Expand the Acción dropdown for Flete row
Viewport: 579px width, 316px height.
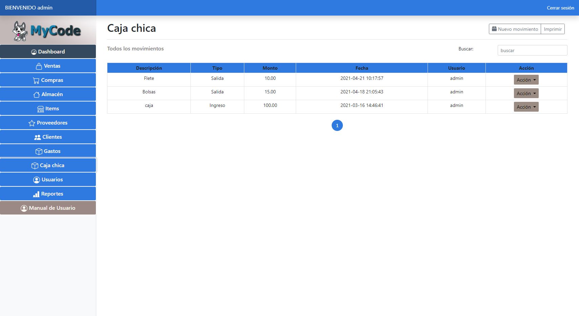click(526, 80)
